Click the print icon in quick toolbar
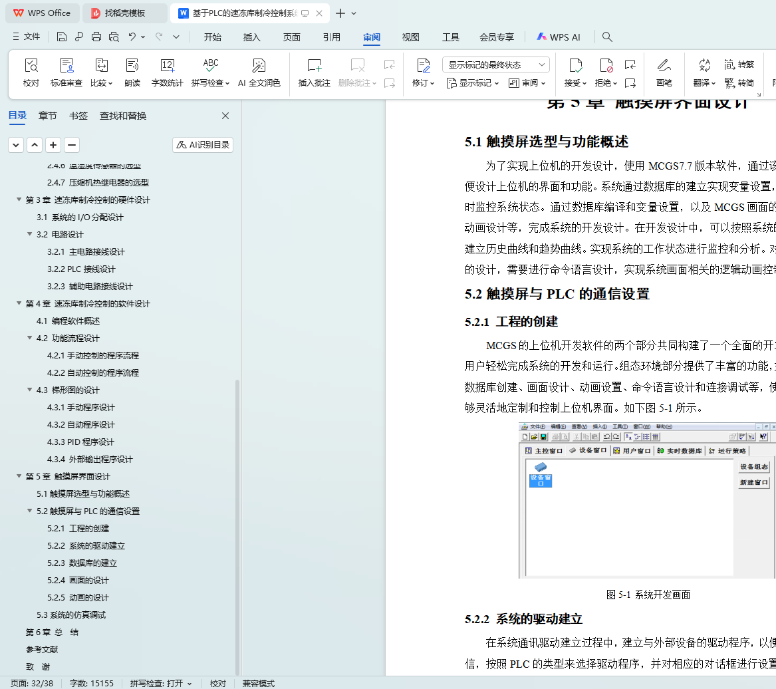Viewport: 776px width, 689px height. (x=96, y=37)
